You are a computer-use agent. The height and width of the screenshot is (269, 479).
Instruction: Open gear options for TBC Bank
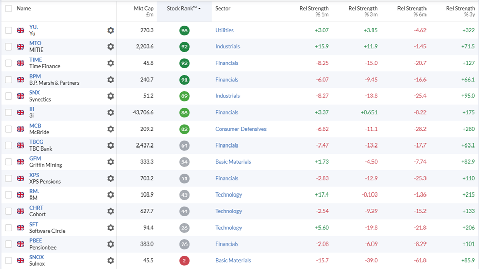110,145
